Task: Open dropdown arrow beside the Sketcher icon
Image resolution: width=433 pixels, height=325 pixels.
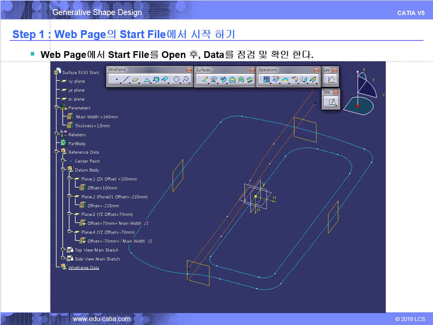Action: tap(337, 106)
